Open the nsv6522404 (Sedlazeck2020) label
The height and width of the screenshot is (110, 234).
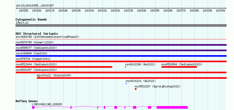(36, 64)
